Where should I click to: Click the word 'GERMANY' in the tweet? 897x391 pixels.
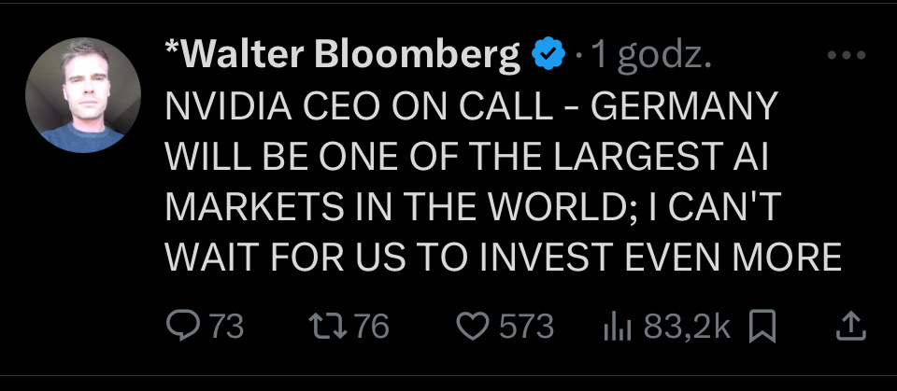[686, 107]
